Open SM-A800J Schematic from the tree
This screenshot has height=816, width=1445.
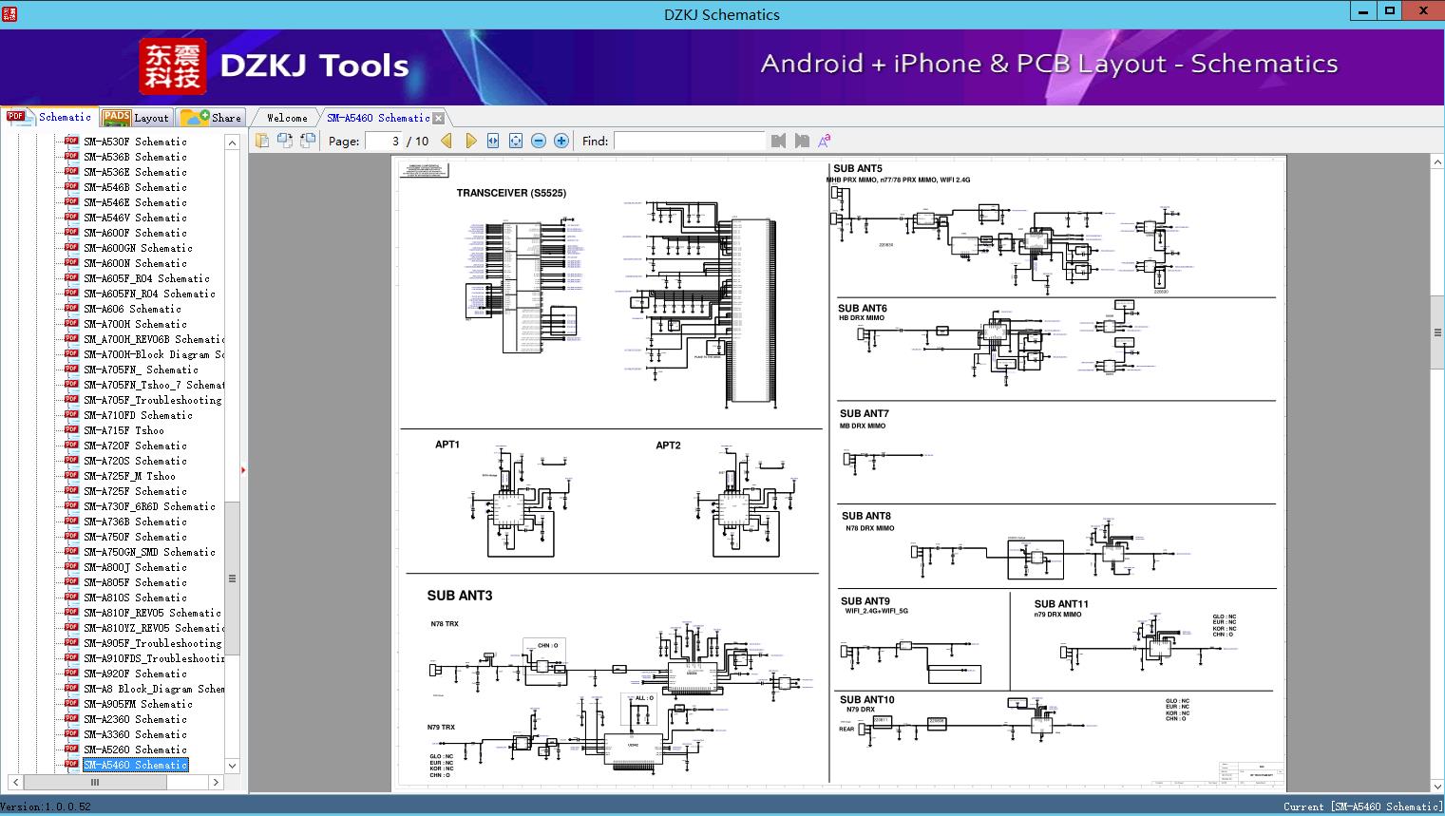click(135, 567)
